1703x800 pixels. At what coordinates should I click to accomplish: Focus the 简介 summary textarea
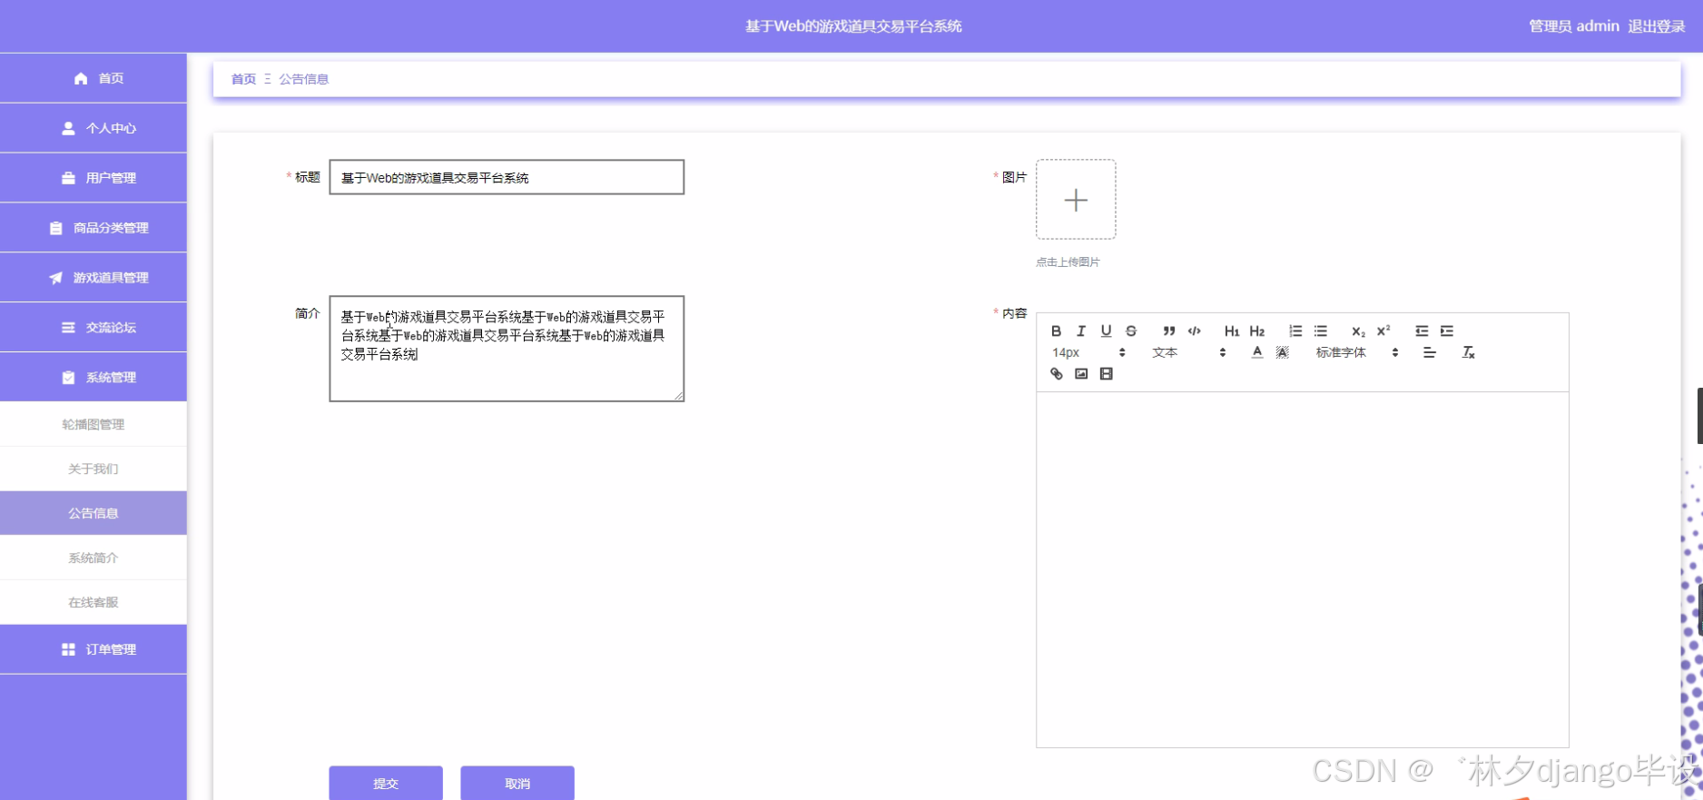coord(507,349)
